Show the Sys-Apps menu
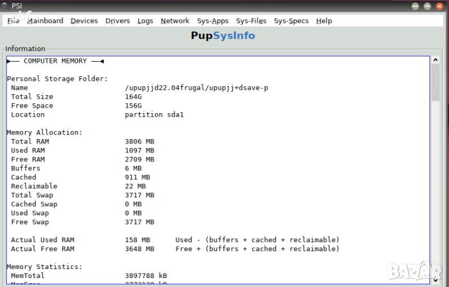 click(213, 21)
